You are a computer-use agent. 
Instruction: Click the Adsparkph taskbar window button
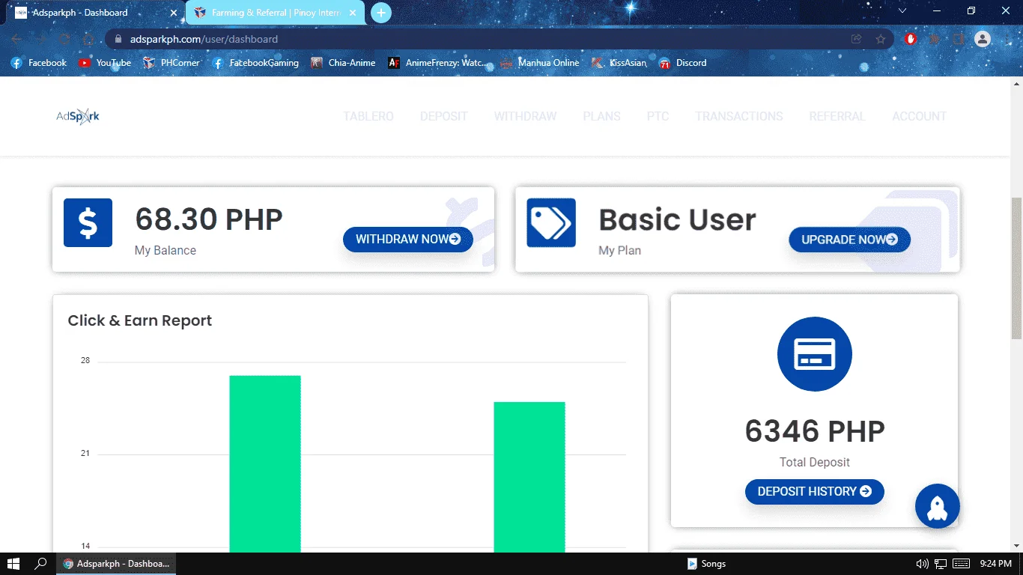click(116, 564)
